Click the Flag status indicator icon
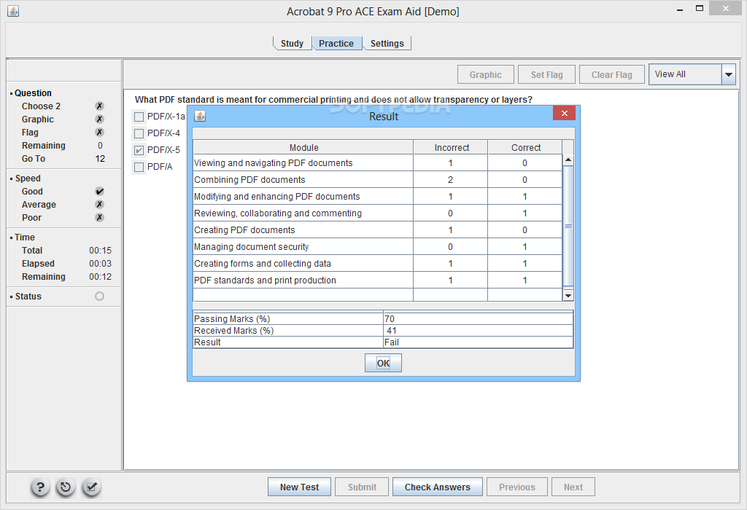 pos(99,133)
